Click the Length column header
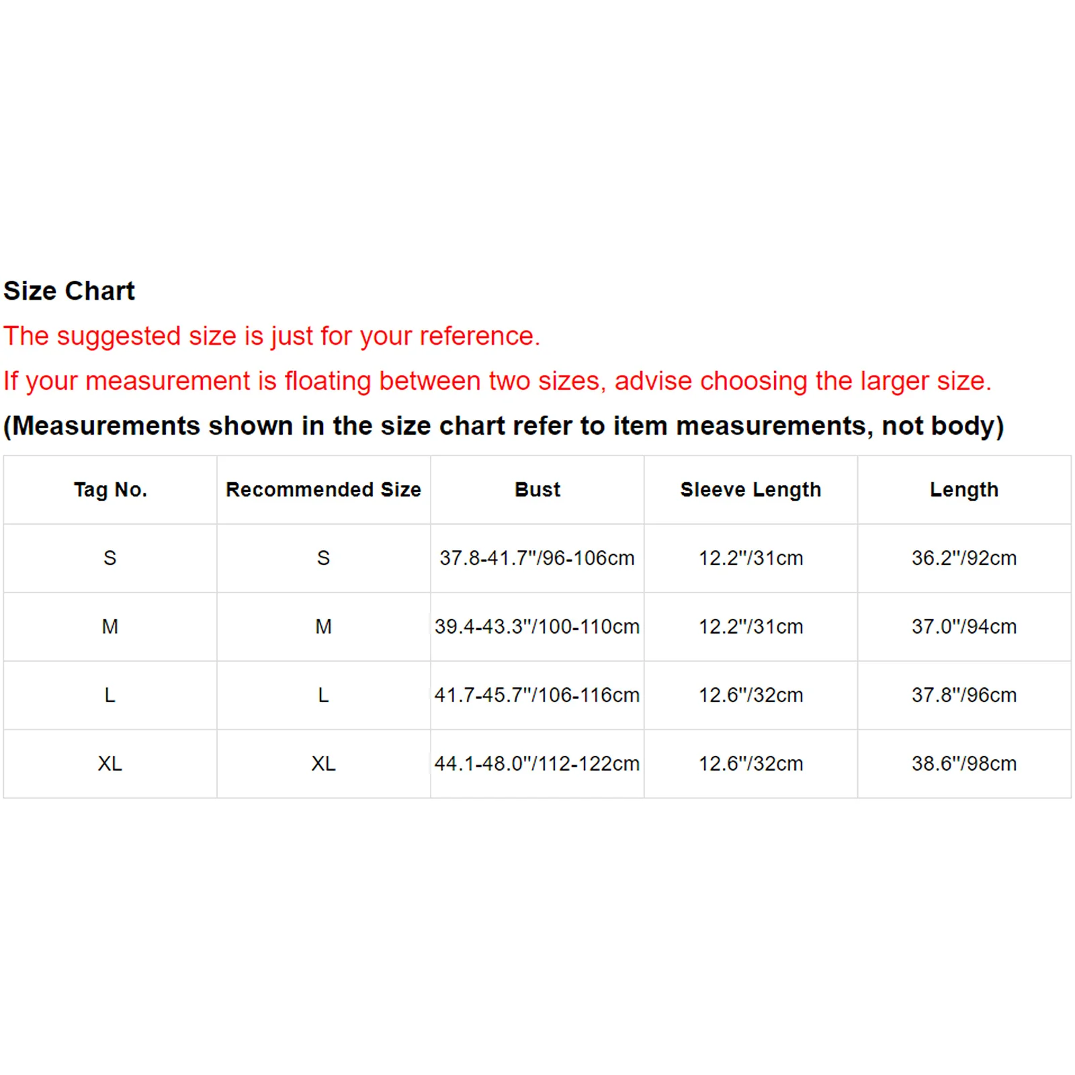 964,490
